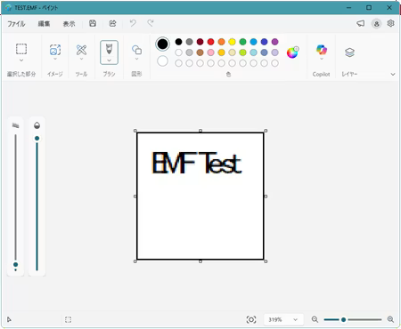Select the white Color 2 circle
The image size is (401, 329).
click(x=162, y=61)
